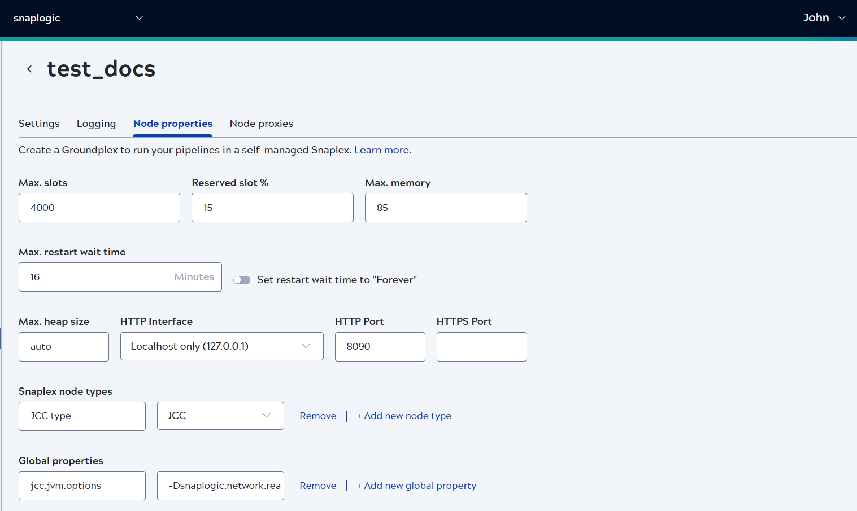Screen dimensions: 857x511
Task: Remove the jcc.jvm.options global property
Action: click(x=317, y=486)
